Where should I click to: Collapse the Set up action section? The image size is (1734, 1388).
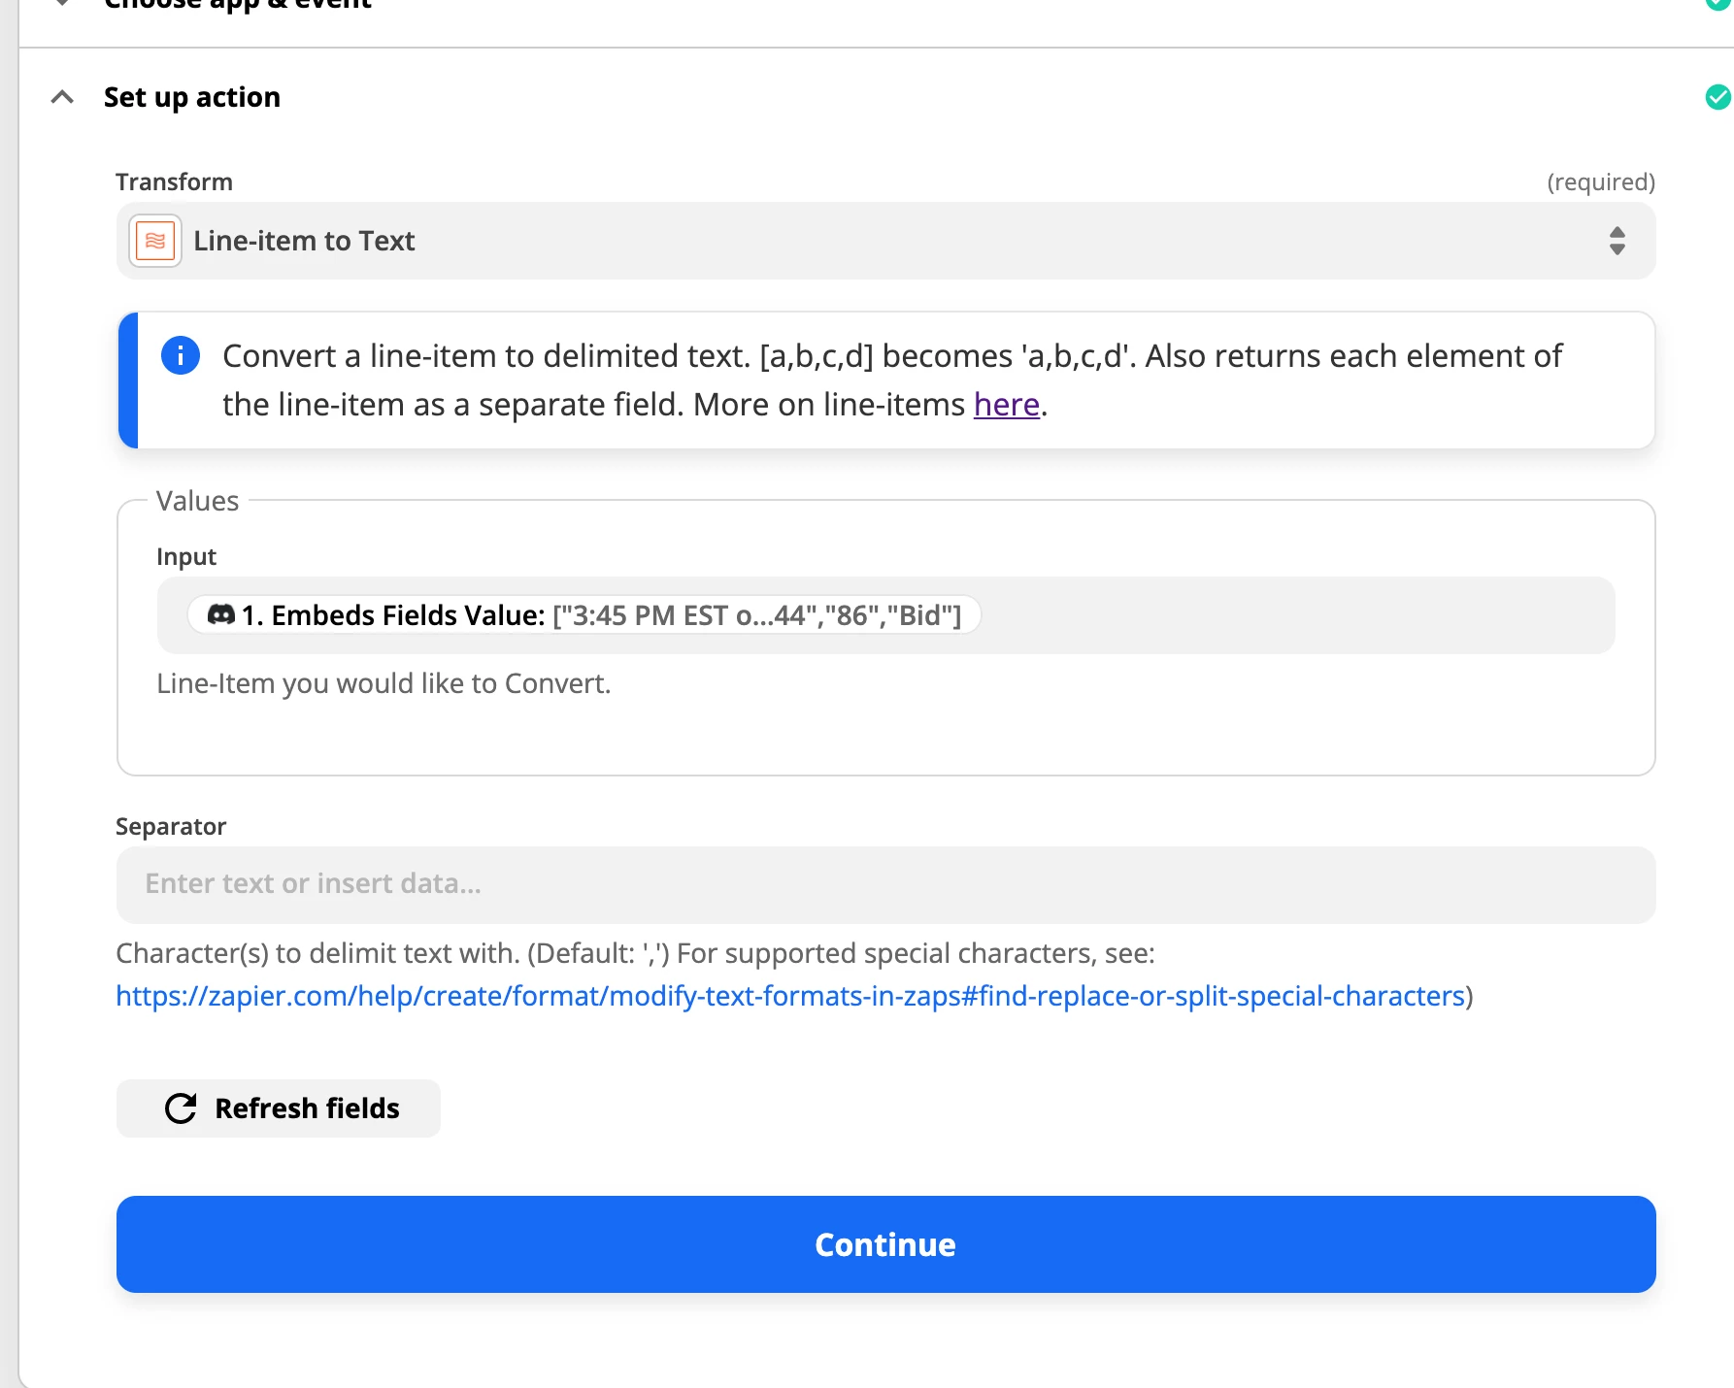click(63, 96)
